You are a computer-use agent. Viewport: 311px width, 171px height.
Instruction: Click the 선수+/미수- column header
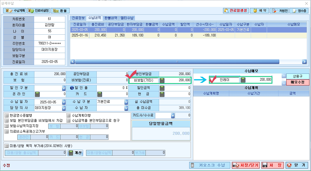click(205, 25)
